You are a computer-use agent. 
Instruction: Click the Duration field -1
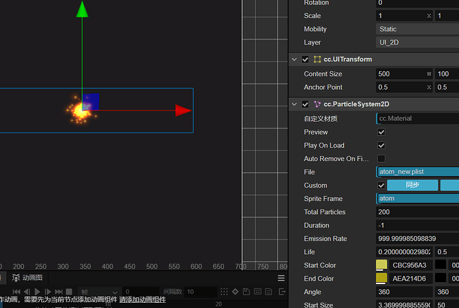(x=418, y=226)
